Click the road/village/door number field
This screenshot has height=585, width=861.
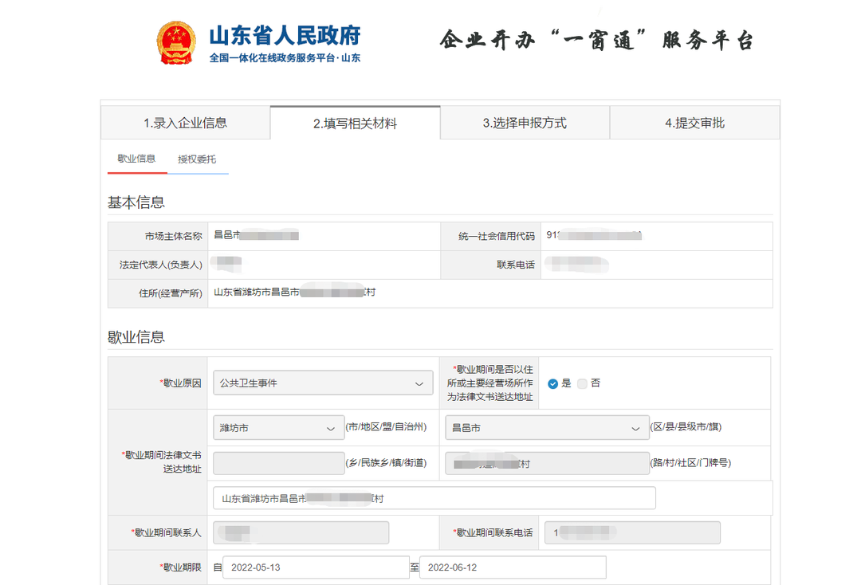tap(547, 463)
